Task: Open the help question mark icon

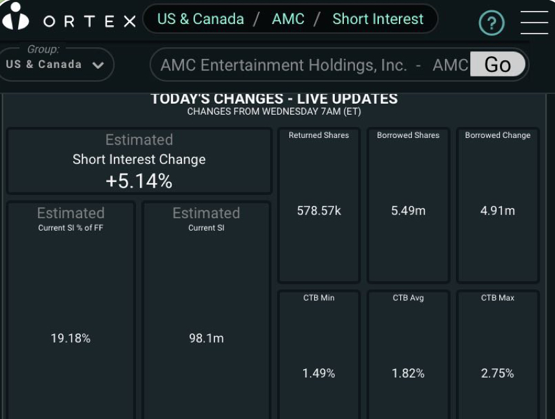Action: click(x=491, y=23)
